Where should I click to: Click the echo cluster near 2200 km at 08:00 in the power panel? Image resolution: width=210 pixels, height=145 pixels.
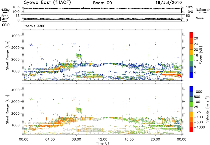coord(79,56)
